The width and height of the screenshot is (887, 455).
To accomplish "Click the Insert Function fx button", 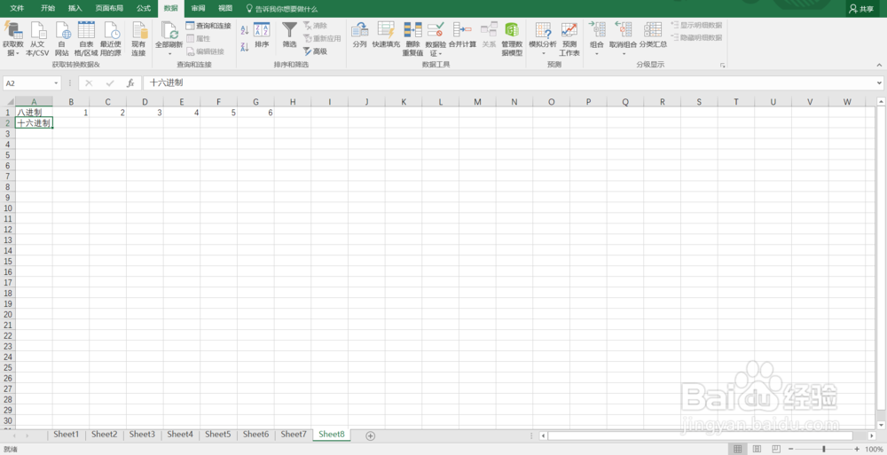I will click(130, 83).
